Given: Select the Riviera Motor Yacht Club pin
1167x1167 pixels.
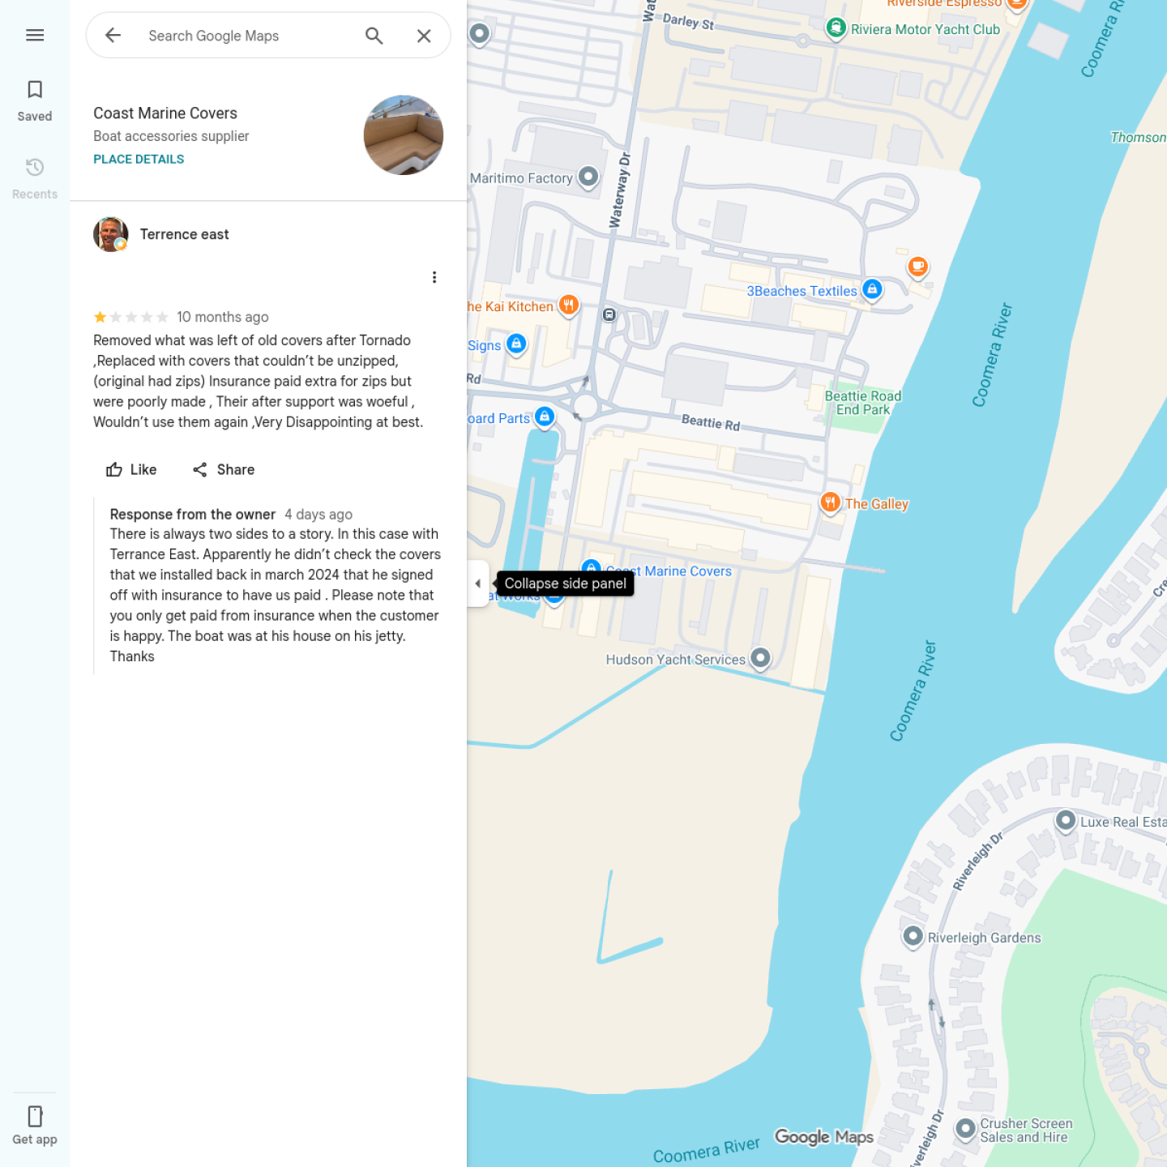Looking at the screenshot, I should pyautogui.click(x=836, y=28).
